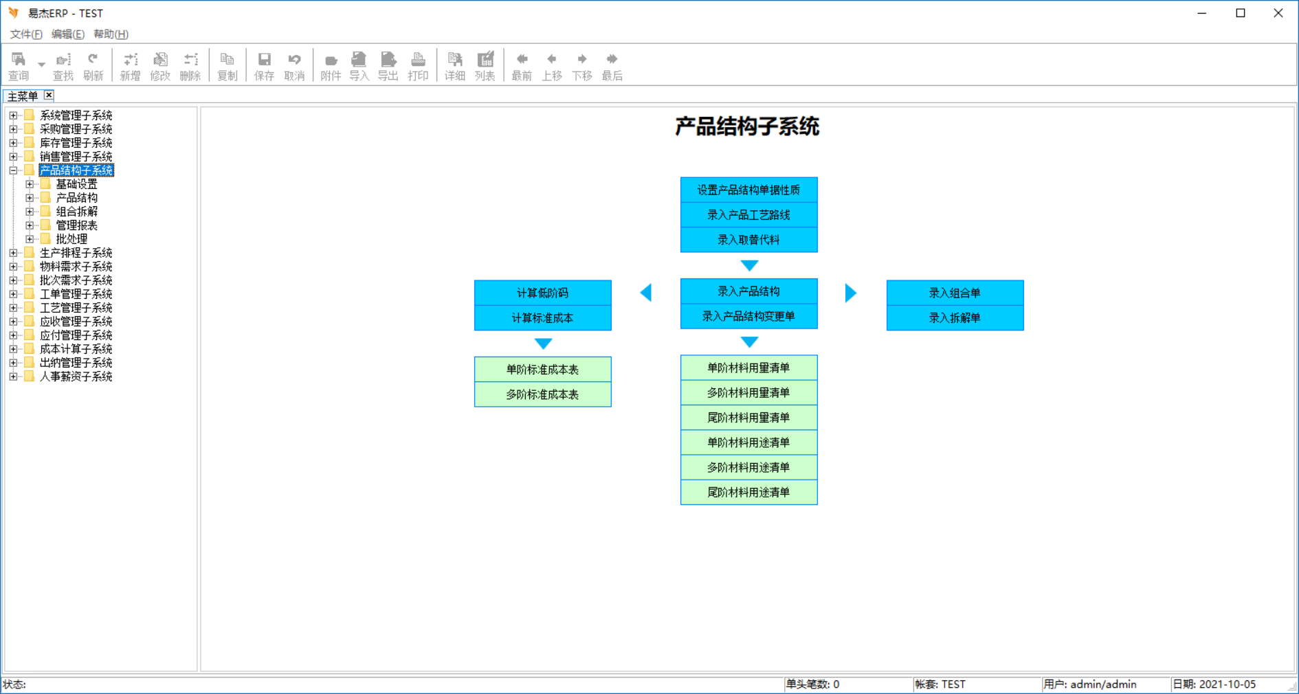Open the 单阶标准成本表 report

click(542, 370)
